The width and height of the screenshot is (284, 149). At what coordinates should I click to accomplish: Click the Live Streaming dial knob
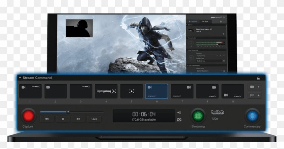pyautogui.click(x=191, y=57)
